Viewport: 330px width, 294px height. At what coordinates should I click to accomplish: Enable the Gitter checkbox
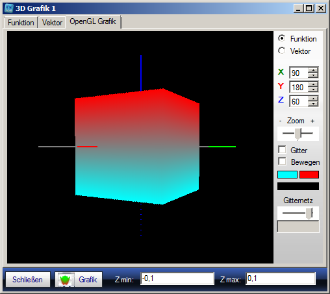pos(282,149)
